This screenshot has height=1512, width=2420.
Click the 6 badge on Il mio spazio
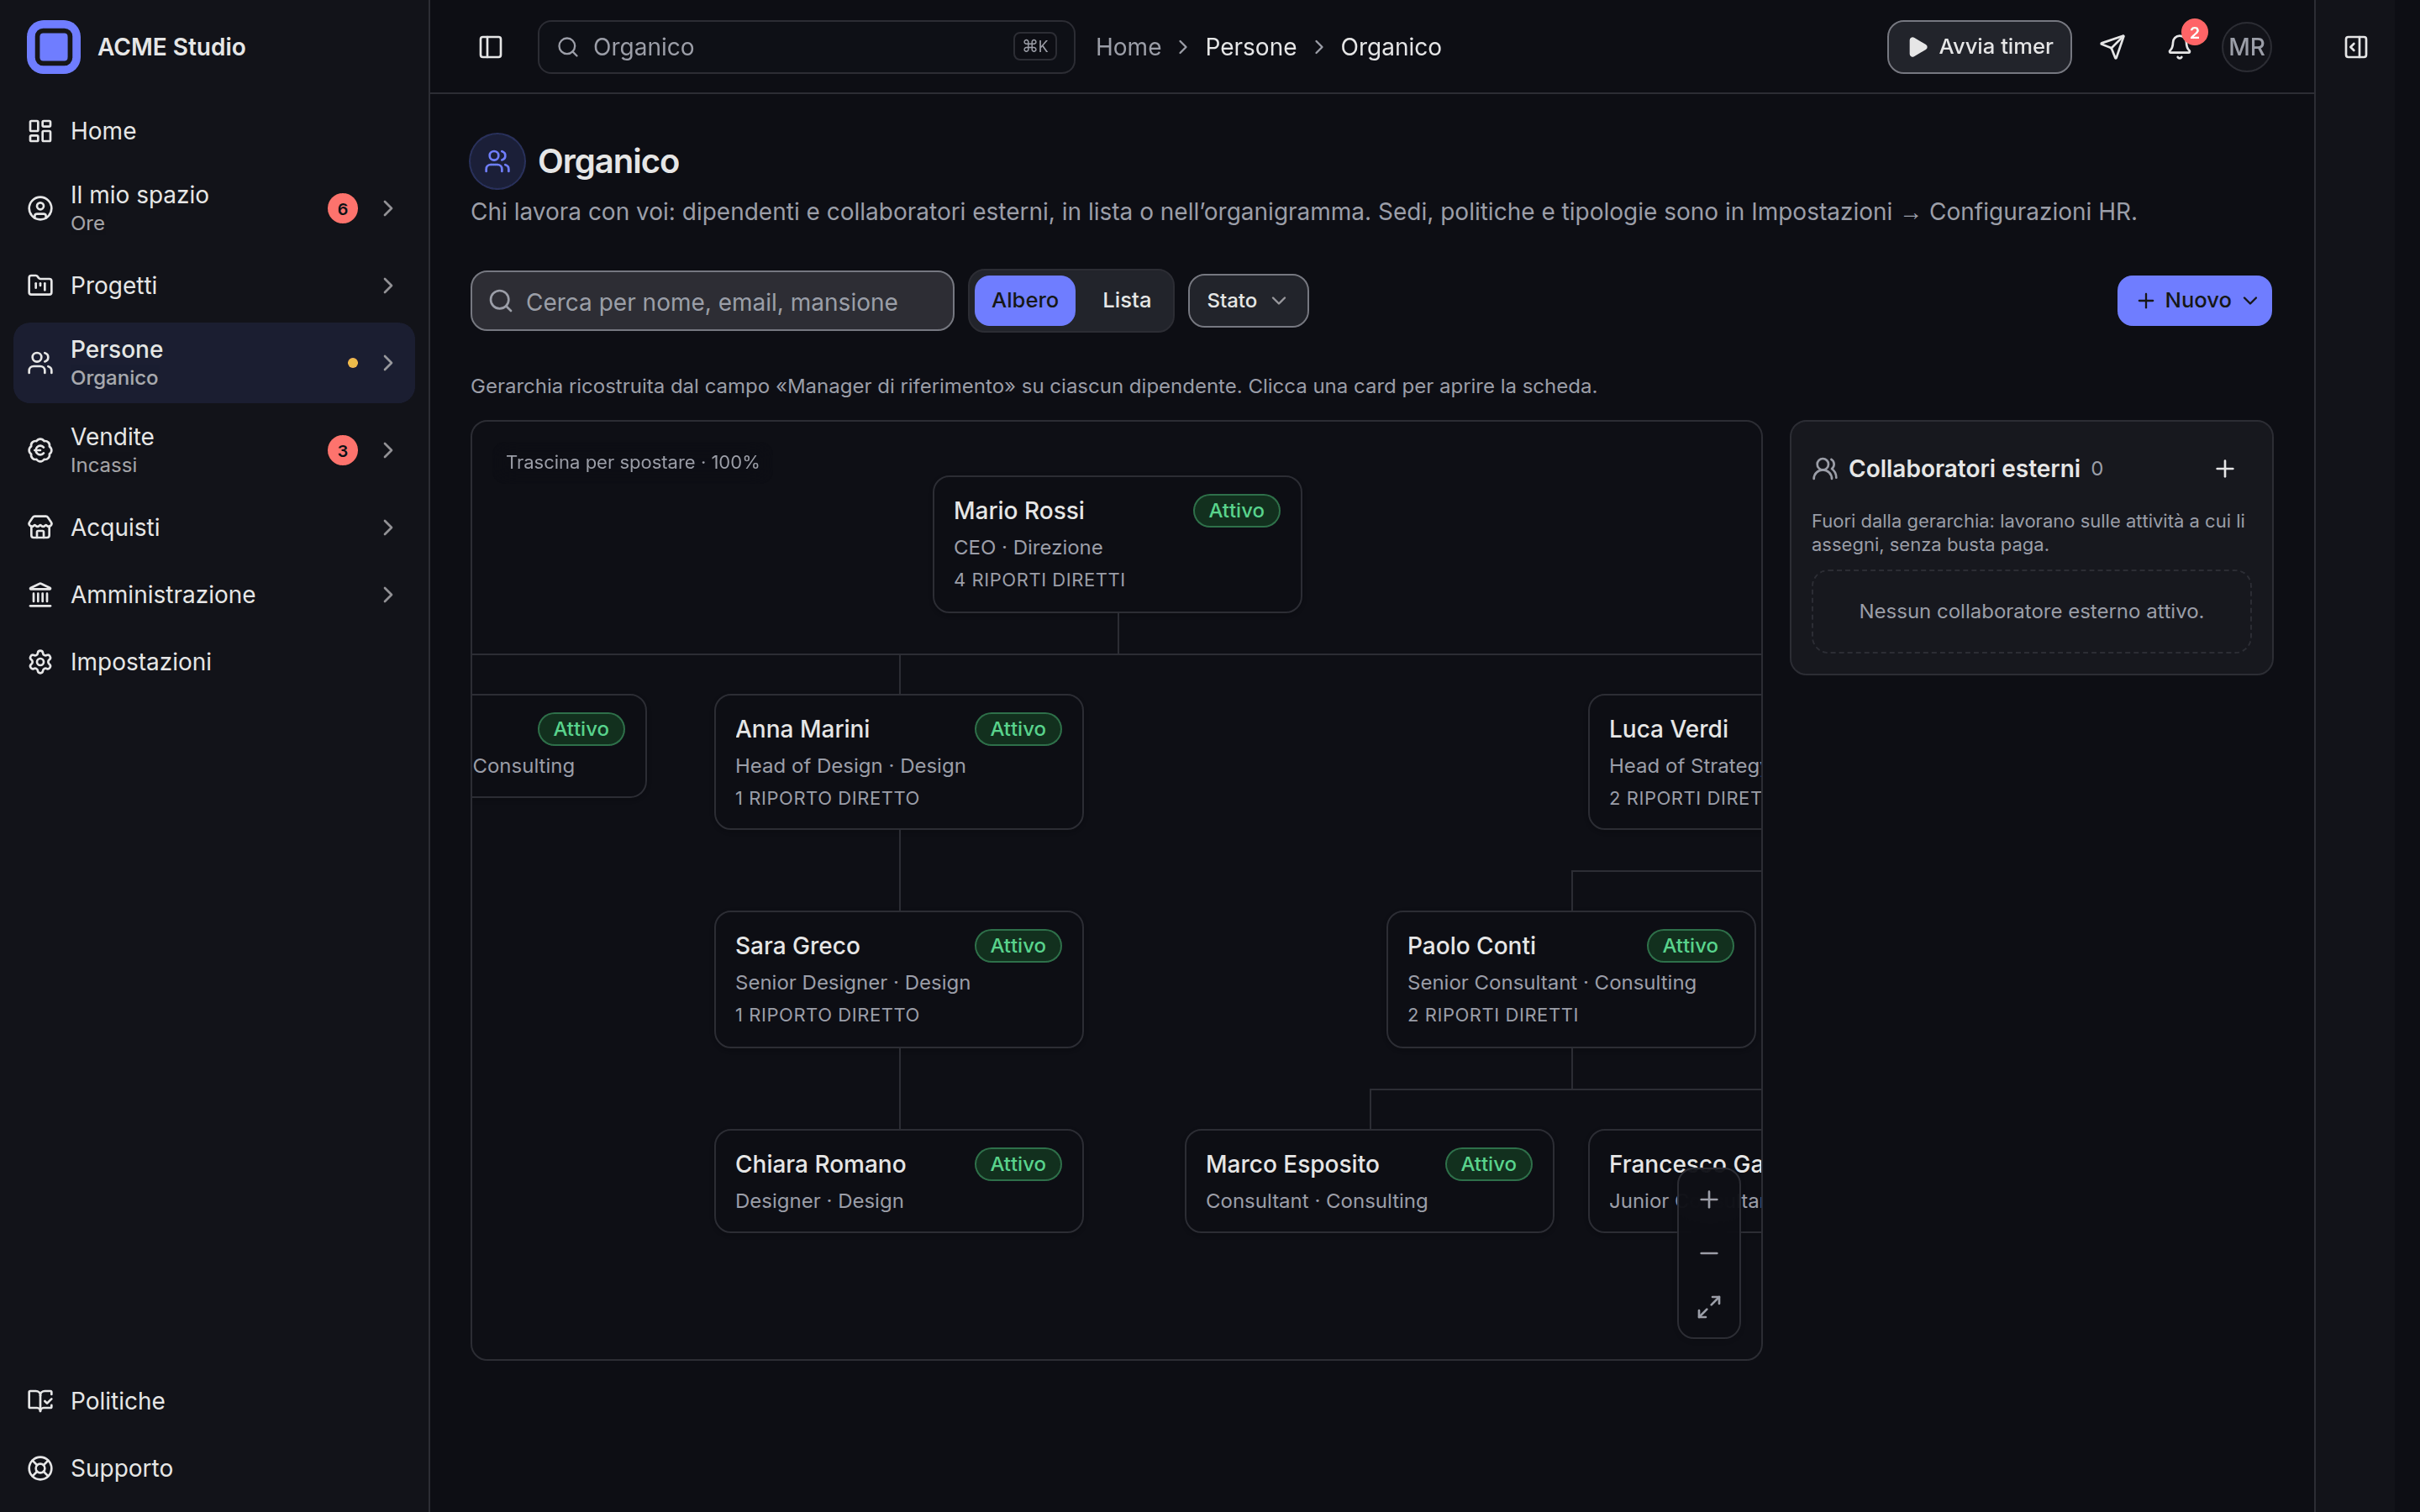(x=342, y=208)
